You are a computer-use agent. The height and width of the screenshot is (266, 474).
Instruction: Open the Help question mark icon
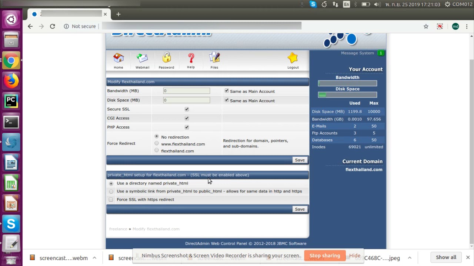tap(191, 61)
